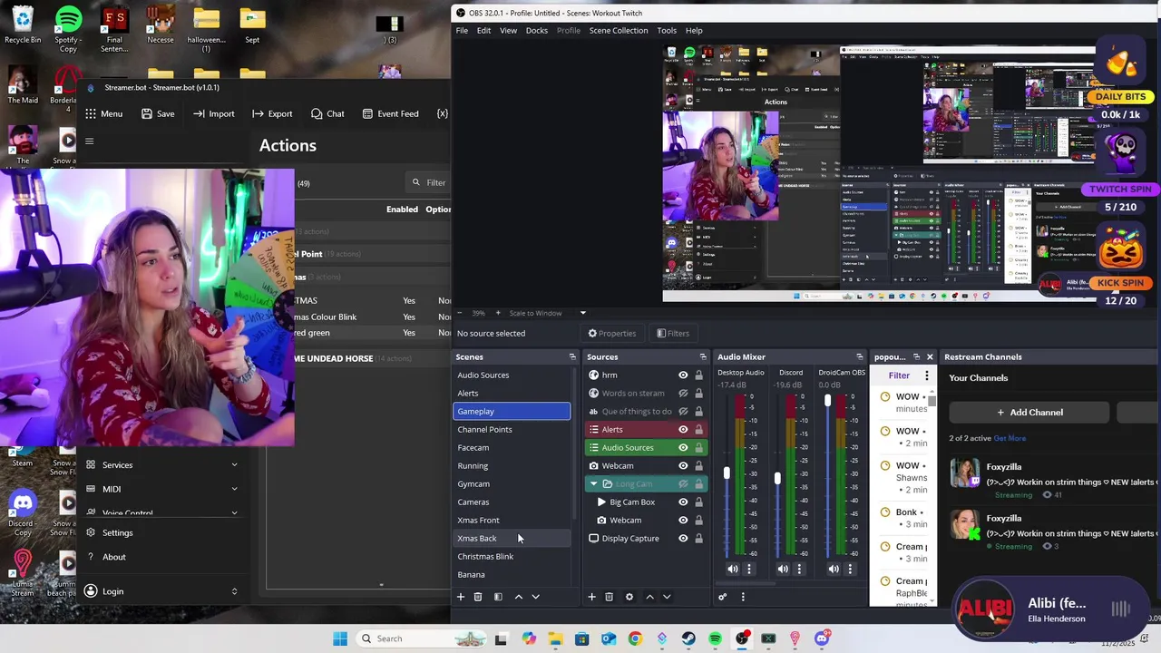Follow the Get More link
The height and width of the screenshot is (653, 1161).
coord(1010,438)
